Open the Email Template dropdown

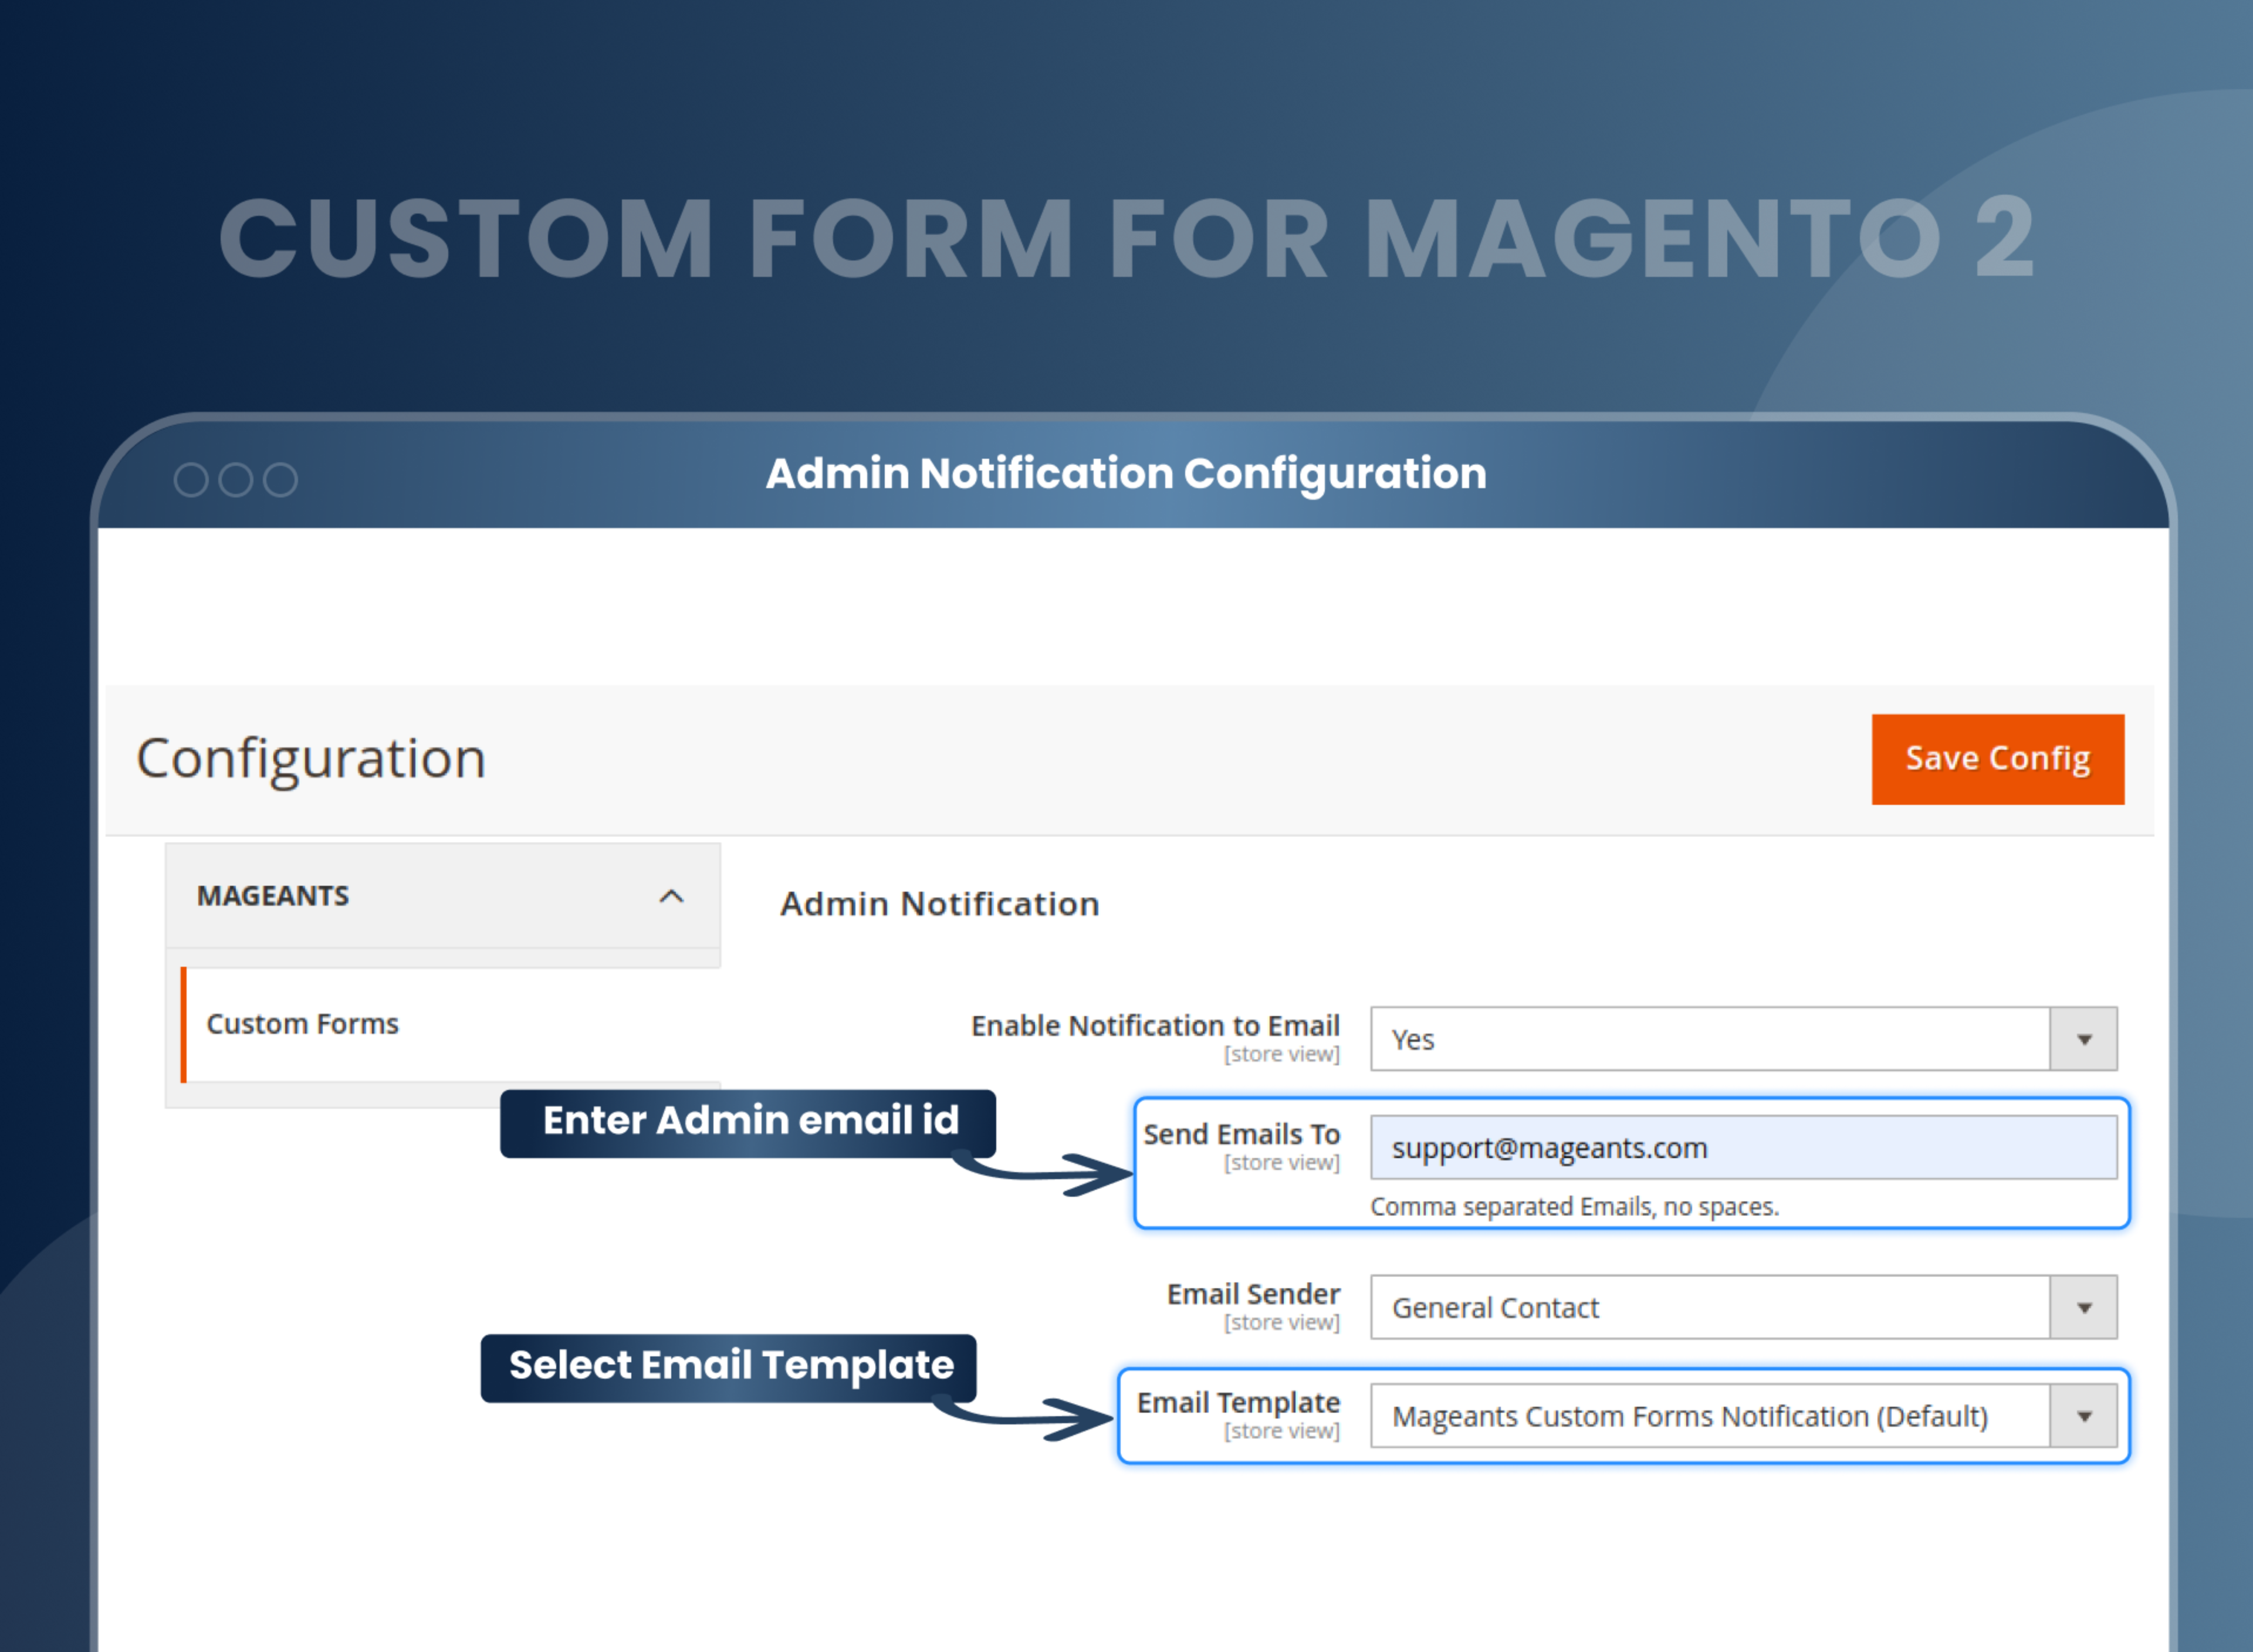pos(1743,1415)
